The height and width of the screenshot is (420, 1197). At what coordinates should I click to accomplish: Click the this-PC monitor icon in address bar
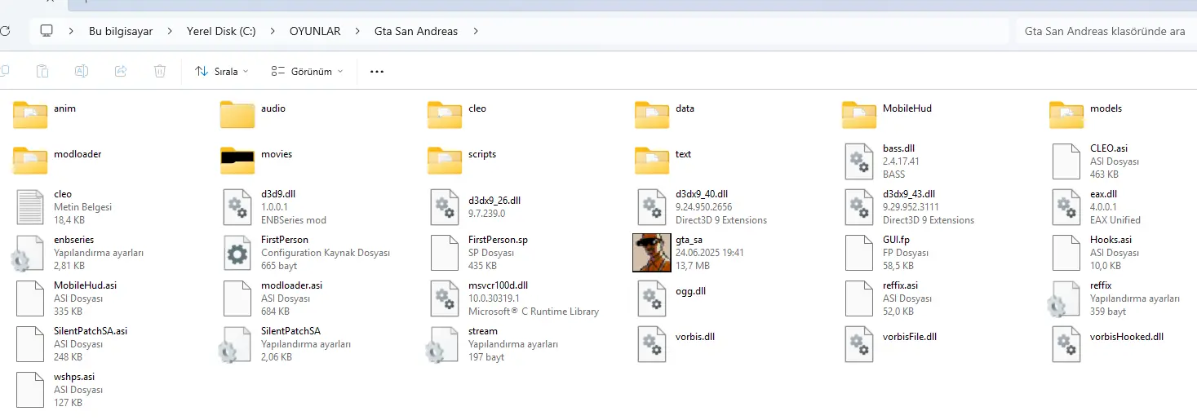coord(47,31)
